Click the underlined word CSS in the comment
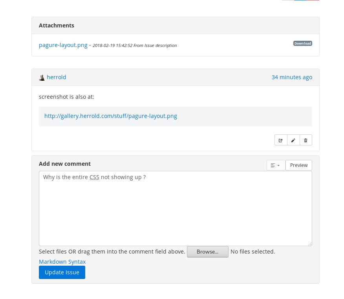The height and width of the screenshot is (299, 344). pos(94,177)
